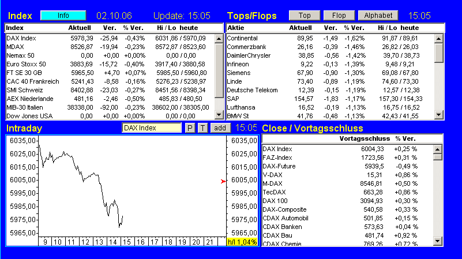Focus the DAX Index input field
The height and width of the screenshot is (259, 462).
(152, 128)
